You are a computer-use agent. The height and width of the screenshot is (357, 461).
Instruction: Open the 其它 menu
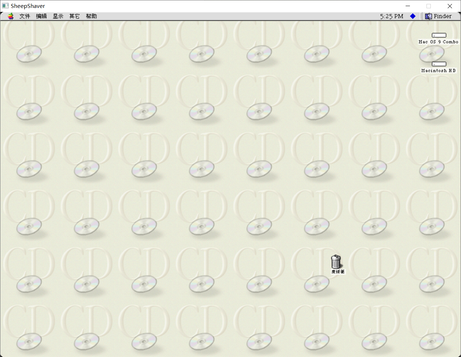[74, 16]
